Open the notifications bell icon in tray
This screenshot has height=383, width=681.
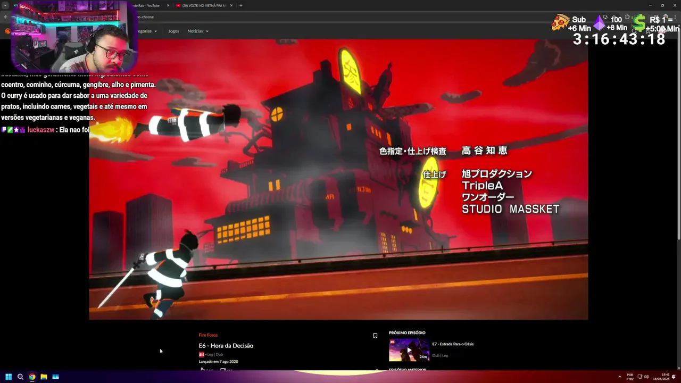674,377
